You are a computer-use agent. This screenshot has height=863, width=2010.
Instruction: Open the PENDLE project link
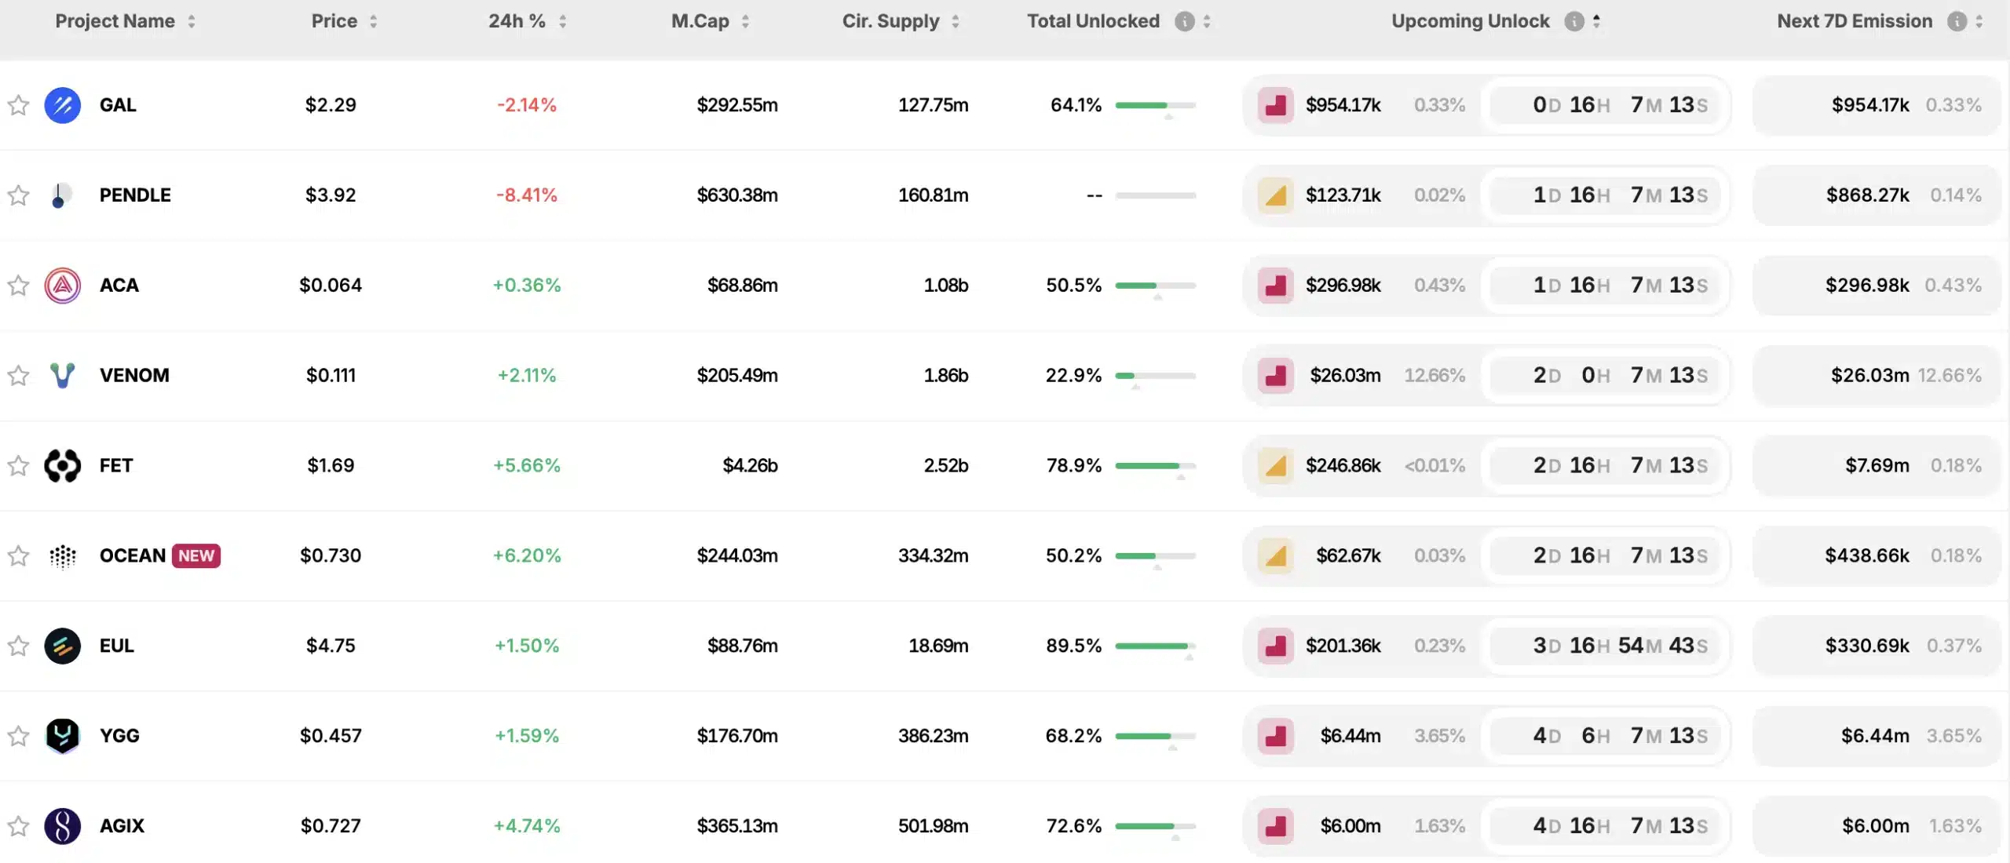[135, 195]
